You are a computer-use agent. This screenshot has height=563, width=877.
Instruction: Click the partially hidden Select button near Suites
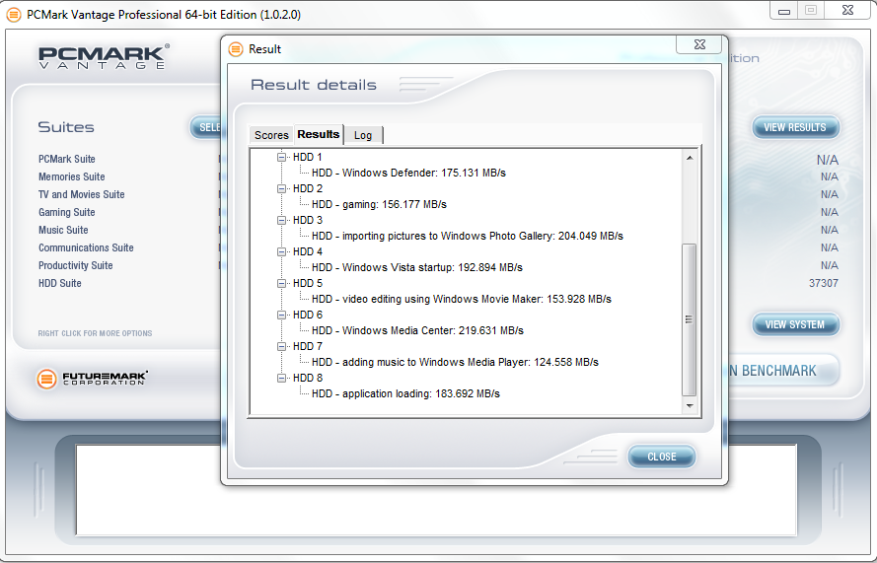click(x=206, y=127)
